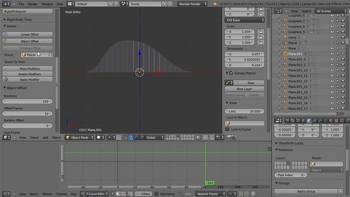This screenshot has width=350, height=197.
Task: Collapse the Animxo panel
Action: coord(10,26)
